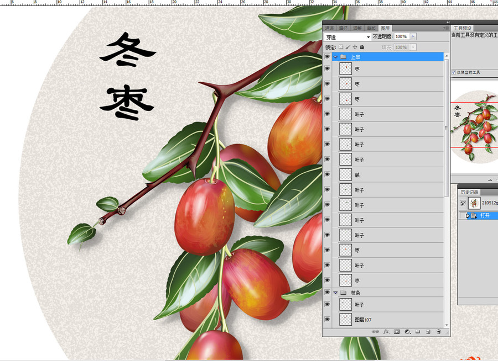Select the 上串 group name

[355, 57]
